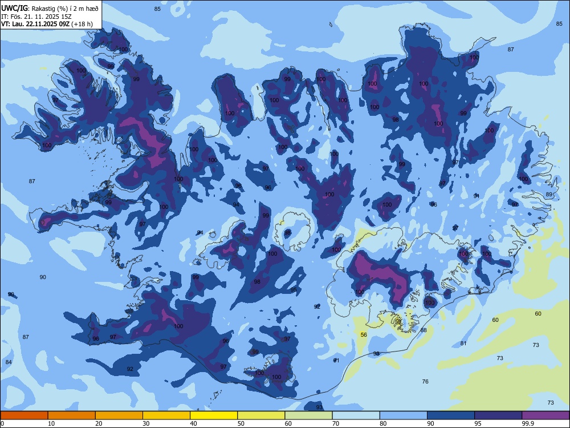This screenshot has width=570, height=428.
Task: Click the map value '76' over southern sea
Action: (x=425, y=381)
